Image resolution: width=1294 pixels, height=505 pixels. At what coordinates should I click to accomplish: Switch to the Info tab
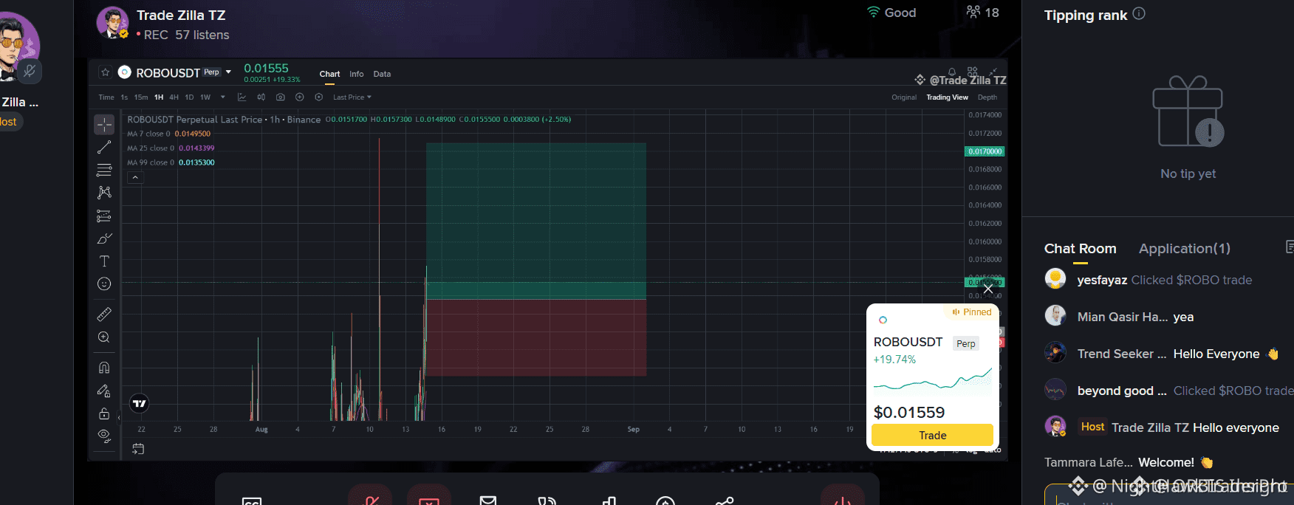(x=356, y=74)
